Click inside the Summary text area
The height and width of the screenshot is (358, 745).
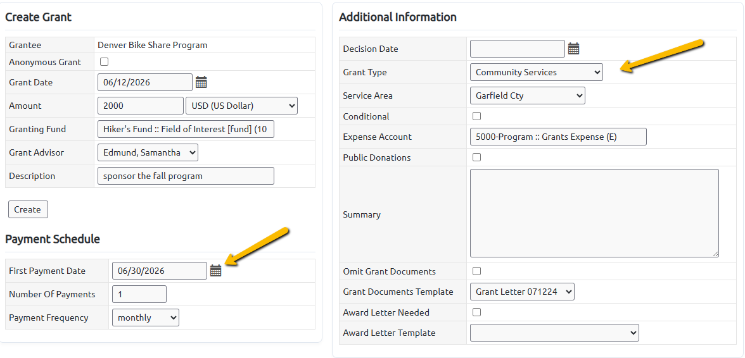tap(594, 213)
